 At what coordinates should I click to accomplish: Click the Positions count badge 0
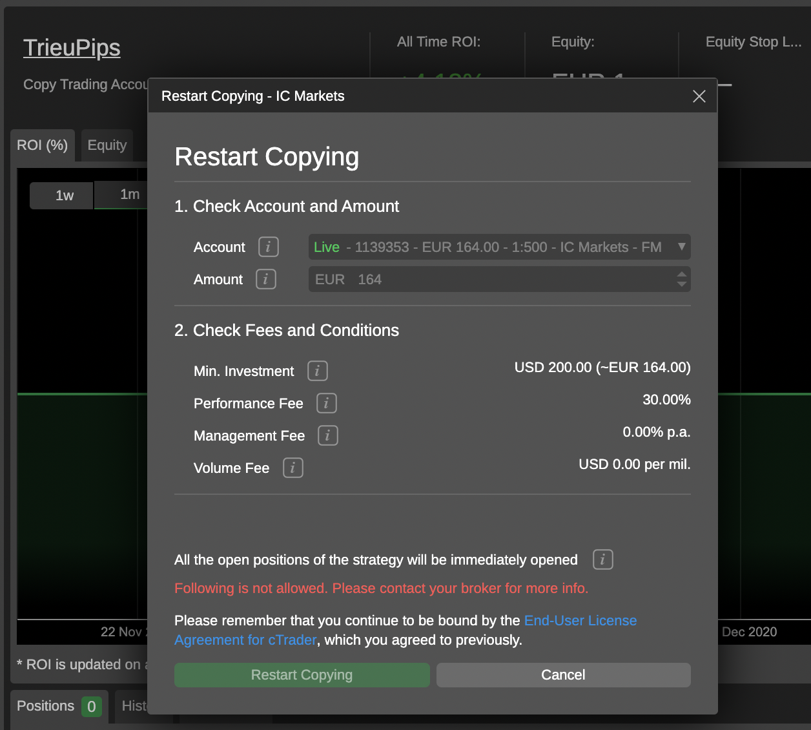(x=92, y=707)
